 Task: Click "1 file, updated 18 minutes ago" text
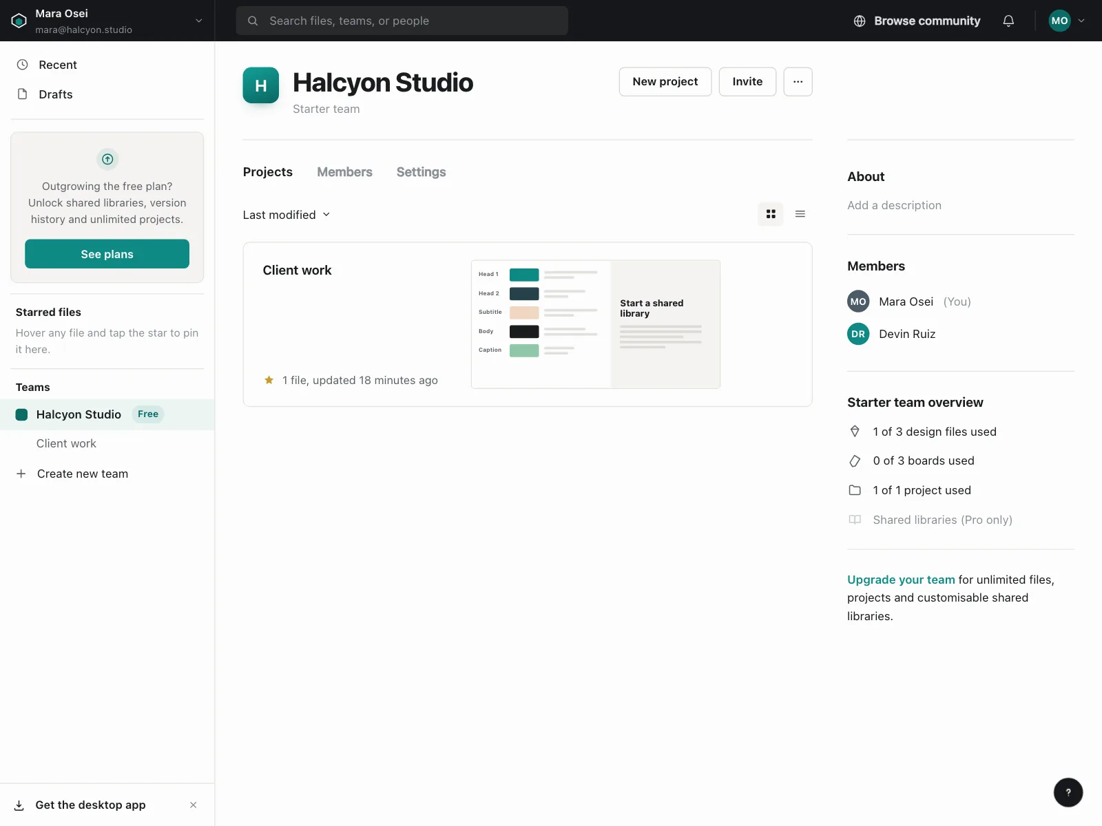(x=360, y=380)
